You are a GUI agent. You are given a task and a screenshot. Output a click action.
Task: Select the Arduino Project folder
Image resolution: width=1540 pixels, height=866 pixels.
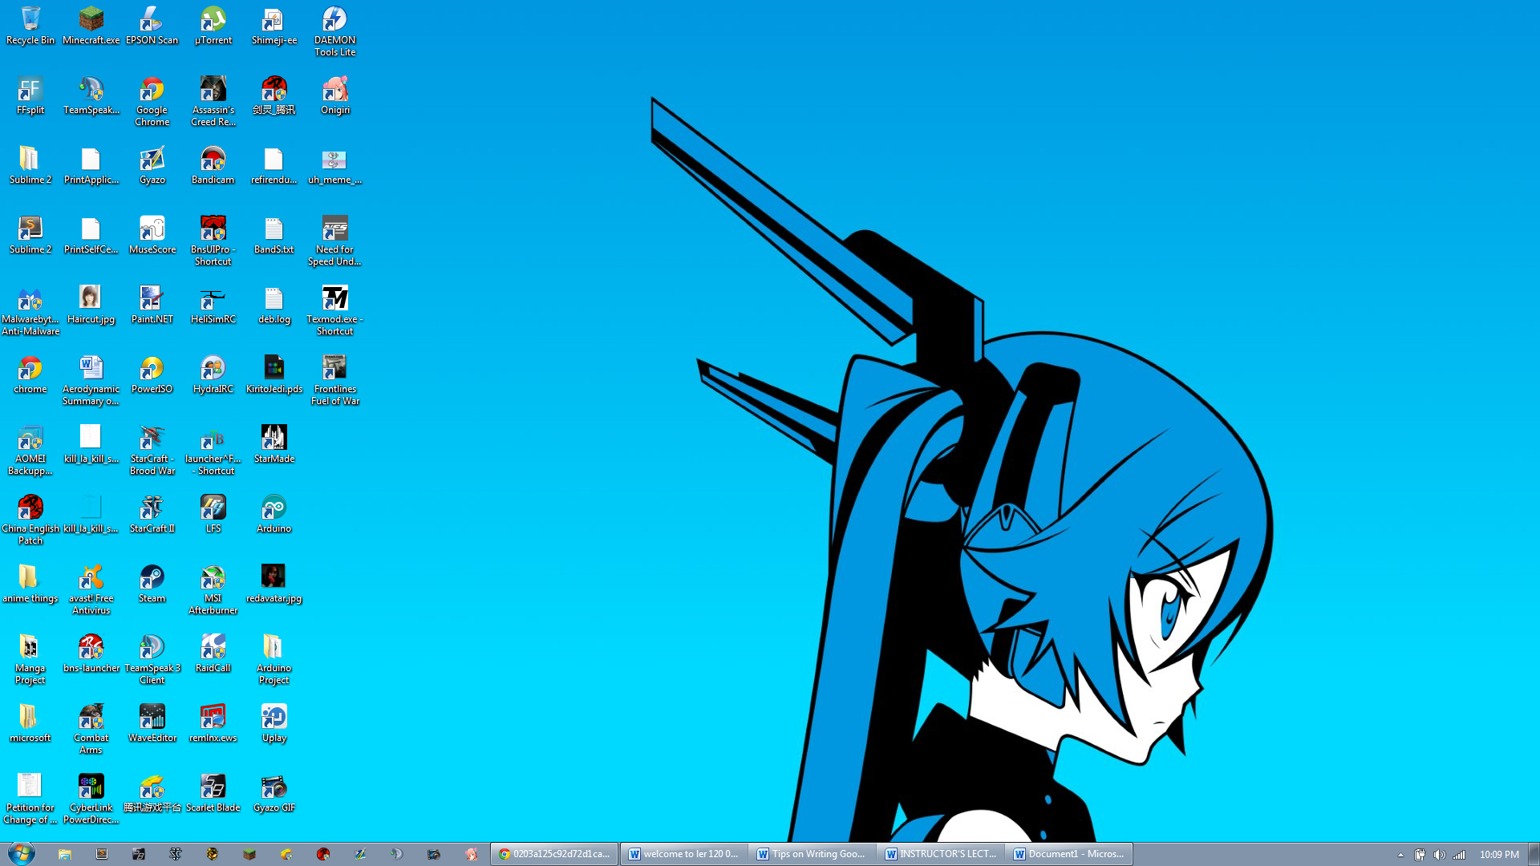coord(274,659)
